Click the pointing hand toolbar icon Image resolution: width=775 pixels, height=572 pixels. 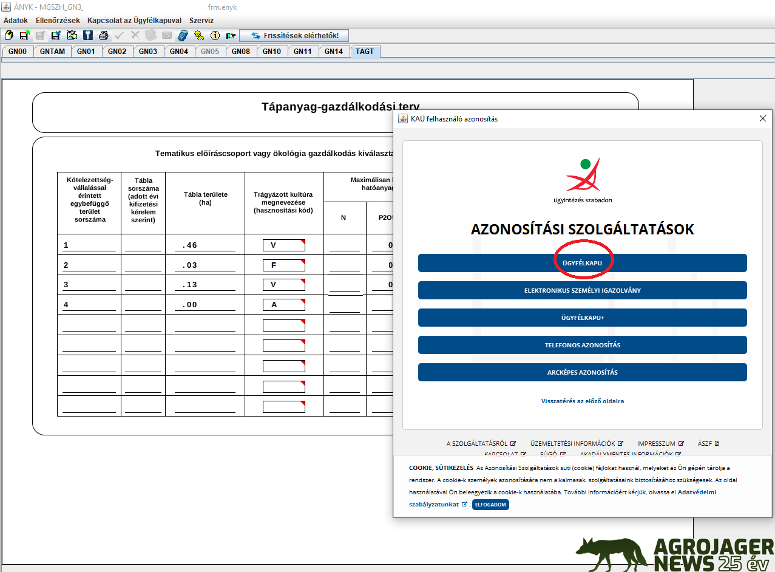click(x=231, y=36)
